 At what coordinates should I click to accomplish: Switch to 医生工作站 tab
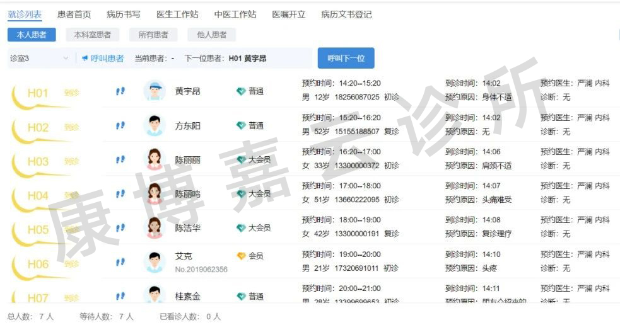(x=177, y=14)
